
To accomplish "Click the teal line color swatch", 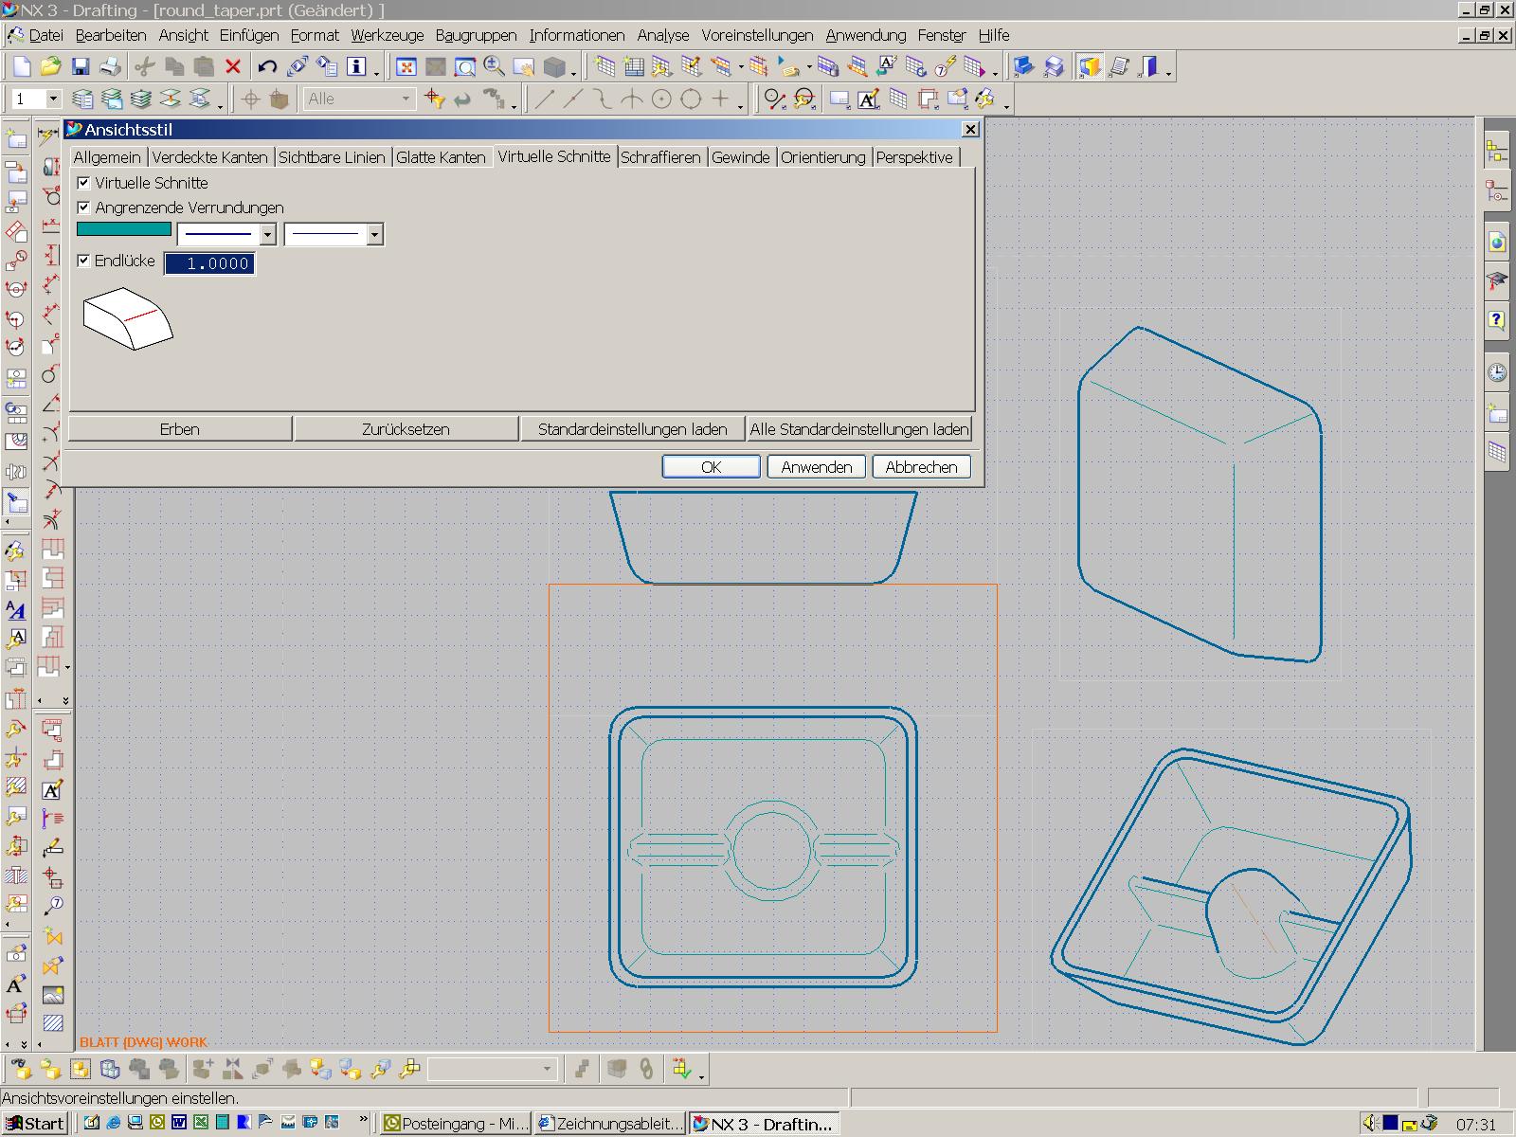I will (x=123, y=229).
